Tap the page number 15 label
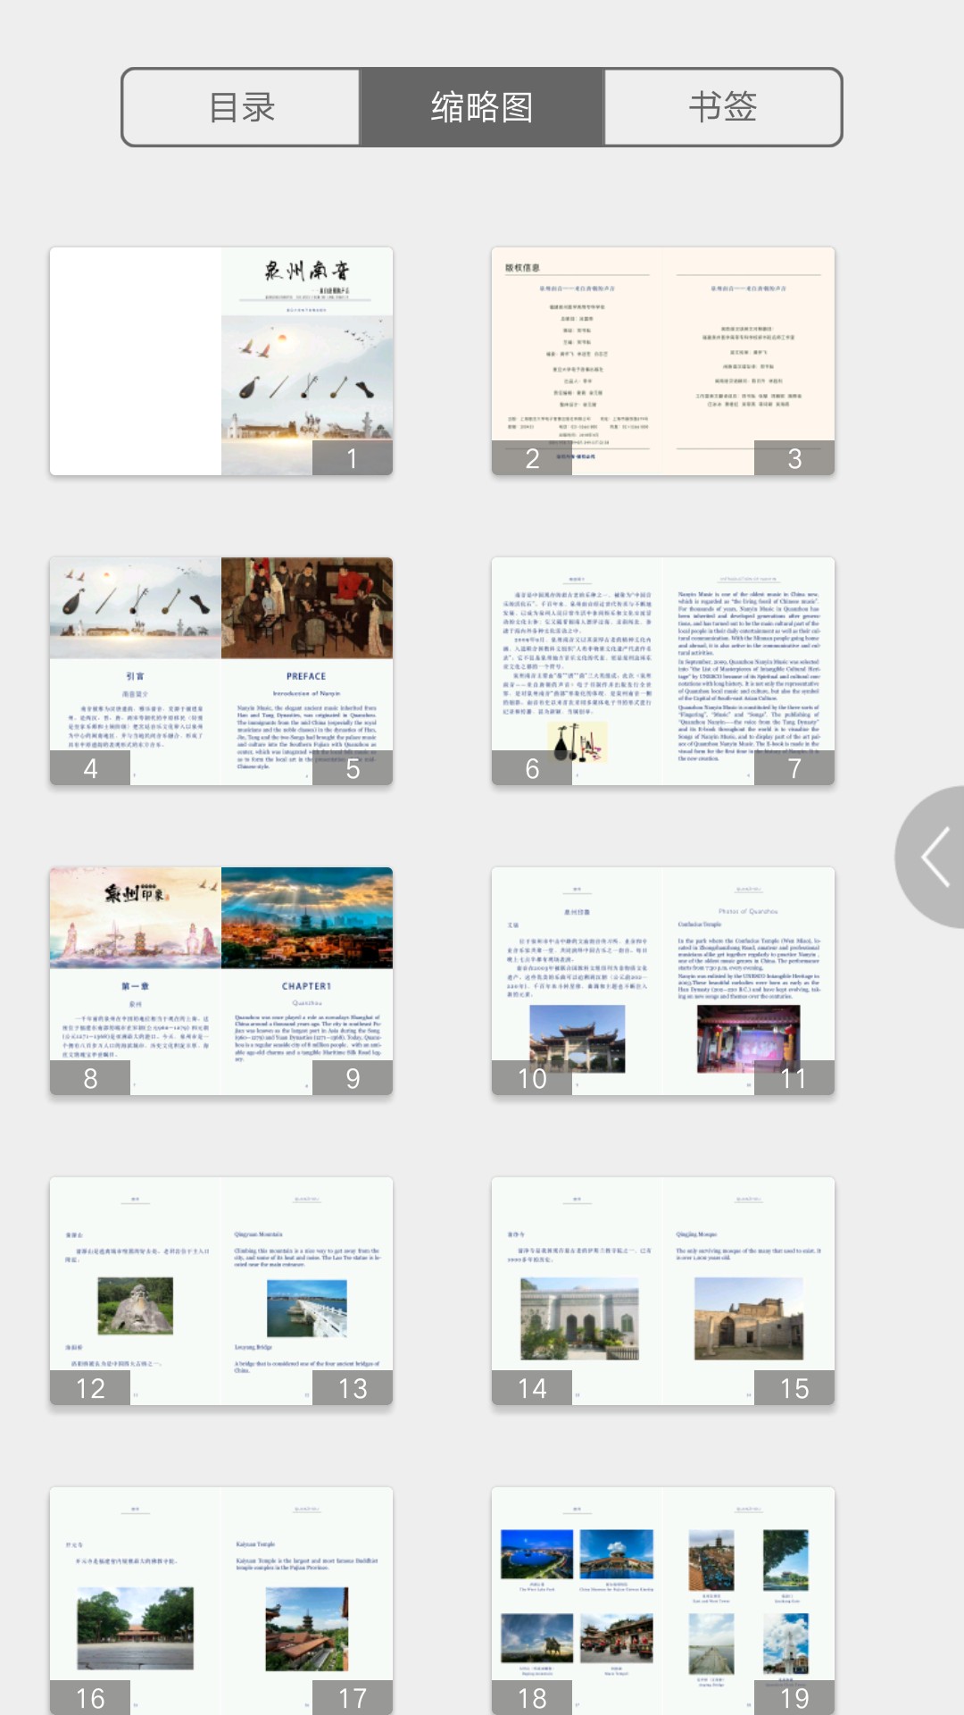Image resolution: width=964 pixels, height=1715 pixels. click(794, 1388)
